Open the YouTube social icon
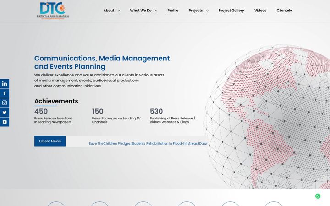 (x=5, y=122)
